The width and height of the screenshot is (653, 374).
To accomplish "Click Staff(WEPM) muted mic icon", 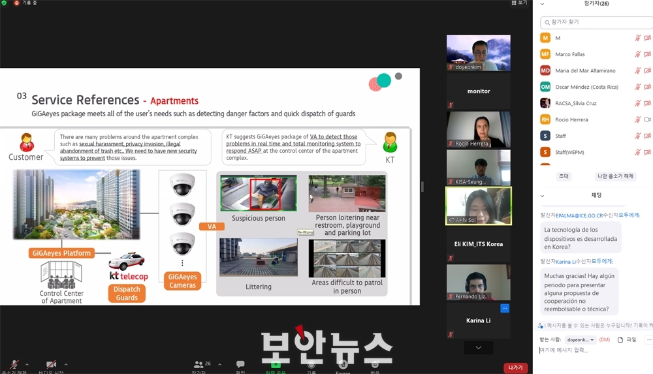I will tap(637, 152).
